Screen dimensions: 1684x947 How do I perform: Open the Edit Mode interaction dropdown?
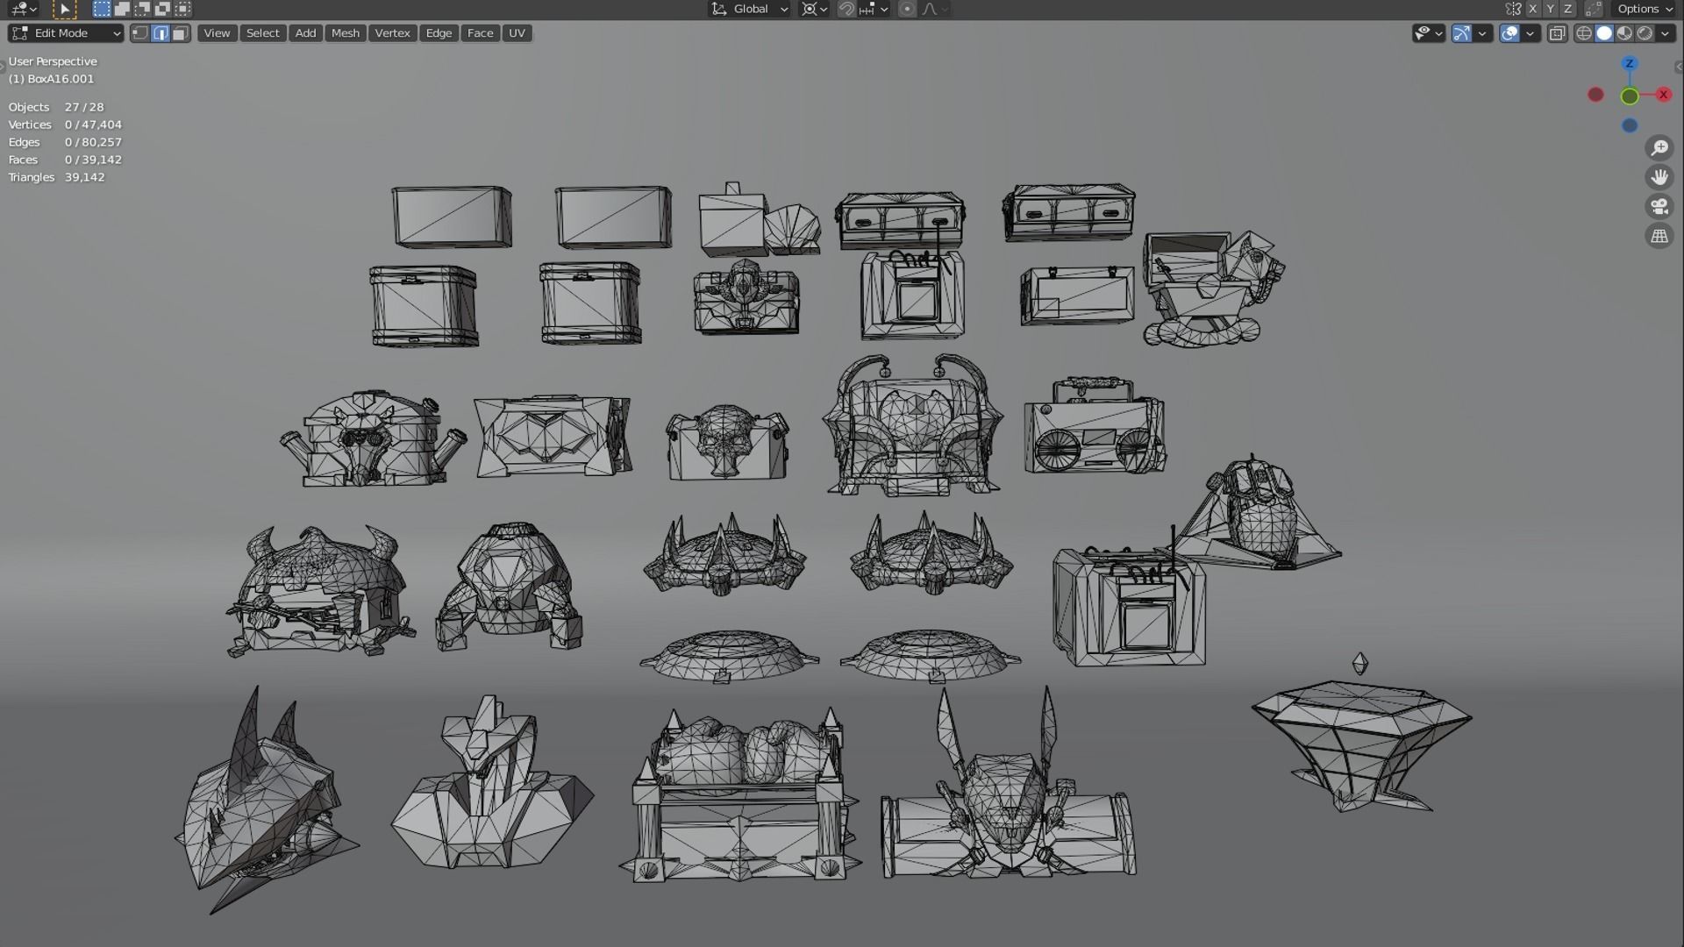coord(65,33)
